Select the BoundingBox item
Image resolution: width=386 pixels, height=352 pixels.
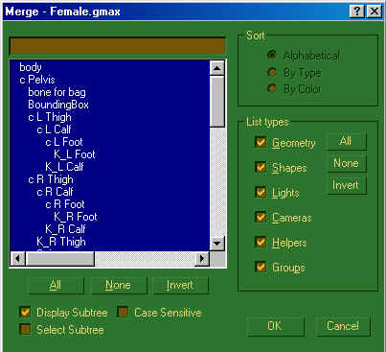[x=58, y=105]
